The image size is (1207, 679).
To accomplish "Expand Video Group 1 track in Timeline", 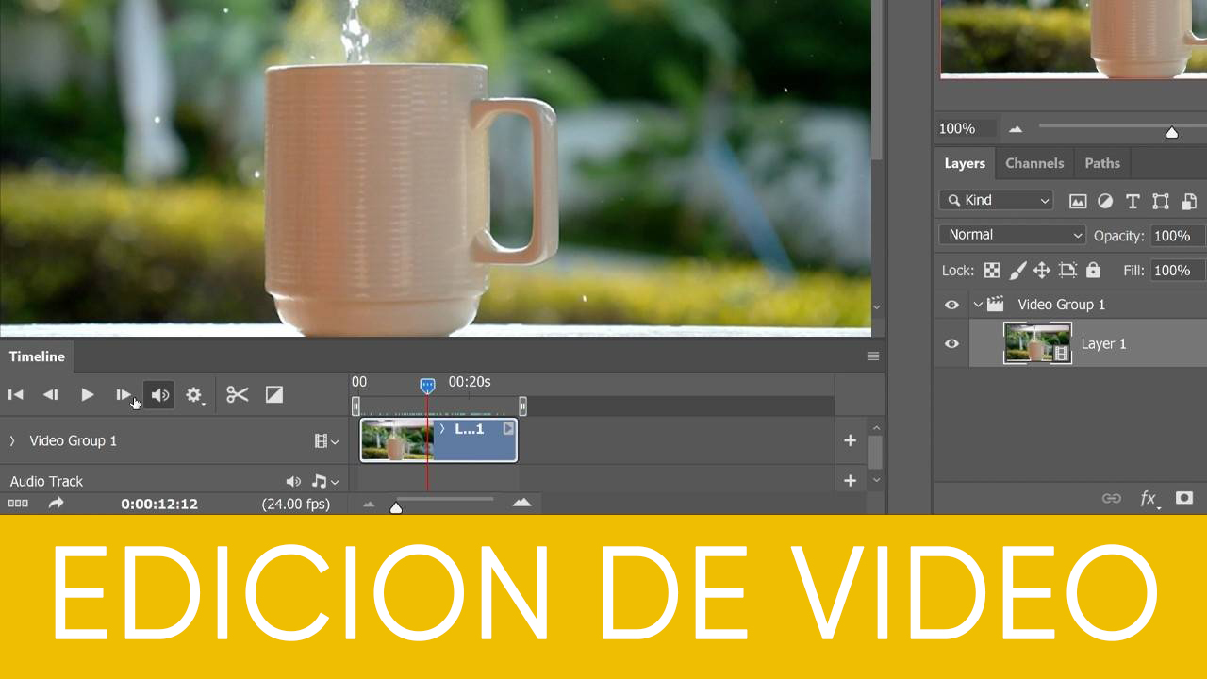I will tap(12, 441).
